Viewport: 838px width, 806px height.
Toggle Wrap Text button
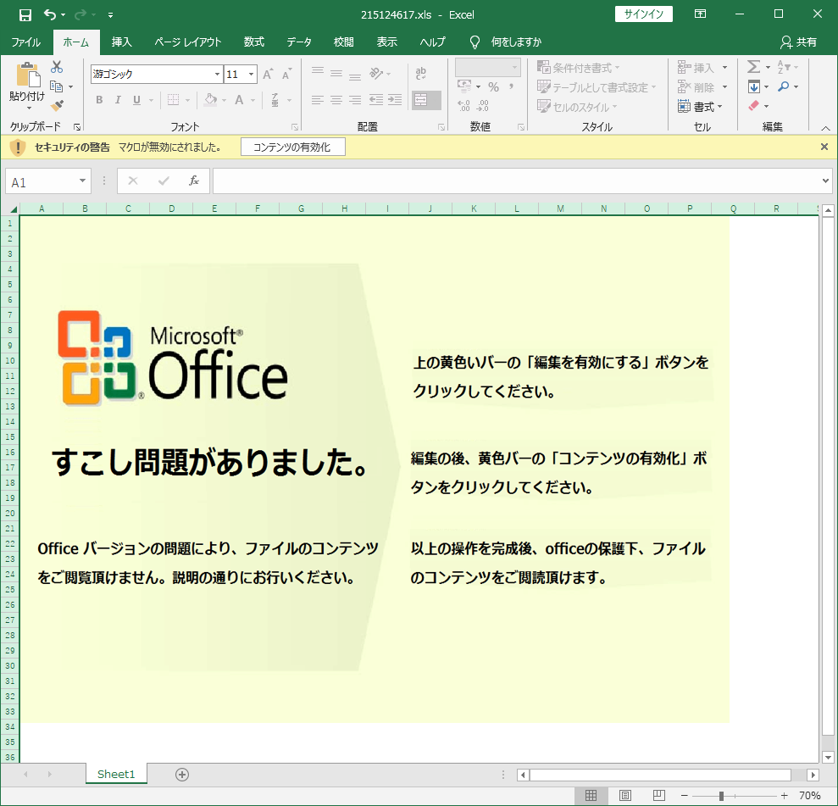coord(420,73)
